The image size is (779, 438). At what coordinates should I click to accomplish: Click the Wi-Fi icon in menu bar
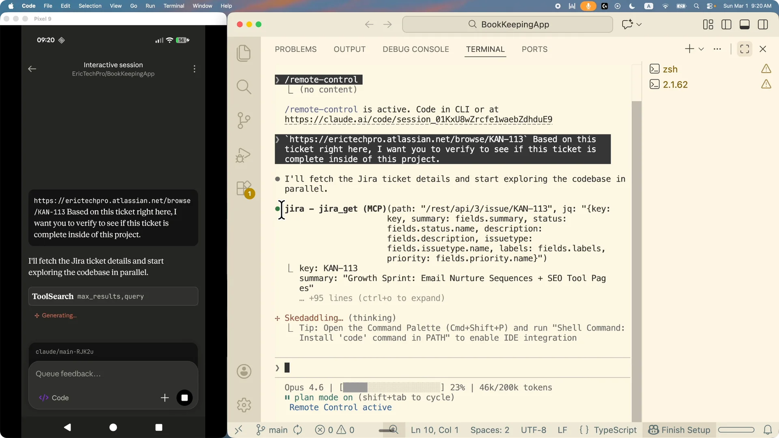coord(665,6)
